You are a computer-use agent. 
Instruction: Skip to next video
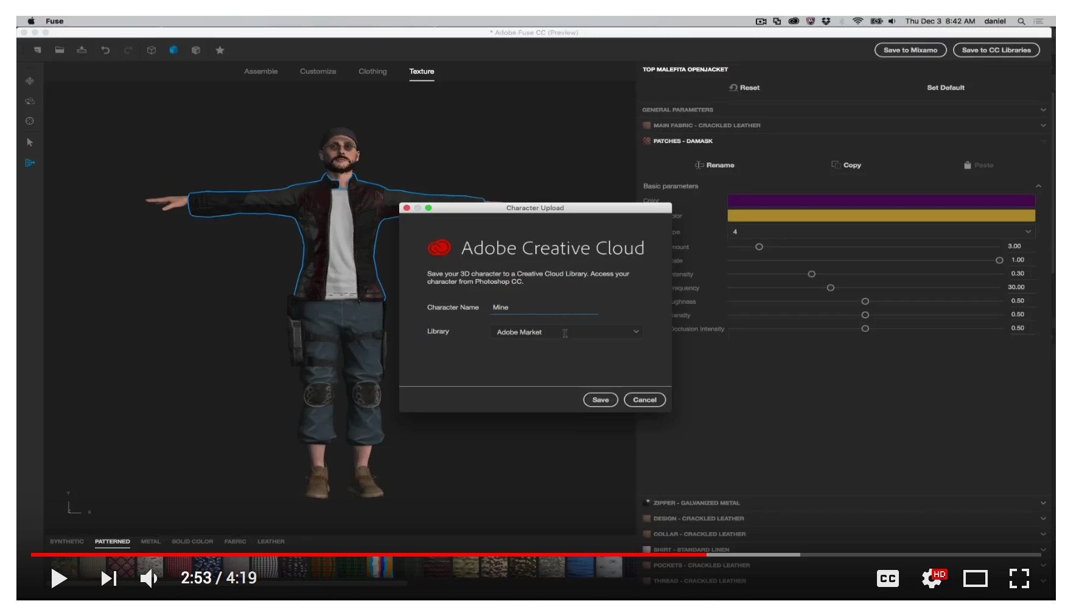[108, 578]
